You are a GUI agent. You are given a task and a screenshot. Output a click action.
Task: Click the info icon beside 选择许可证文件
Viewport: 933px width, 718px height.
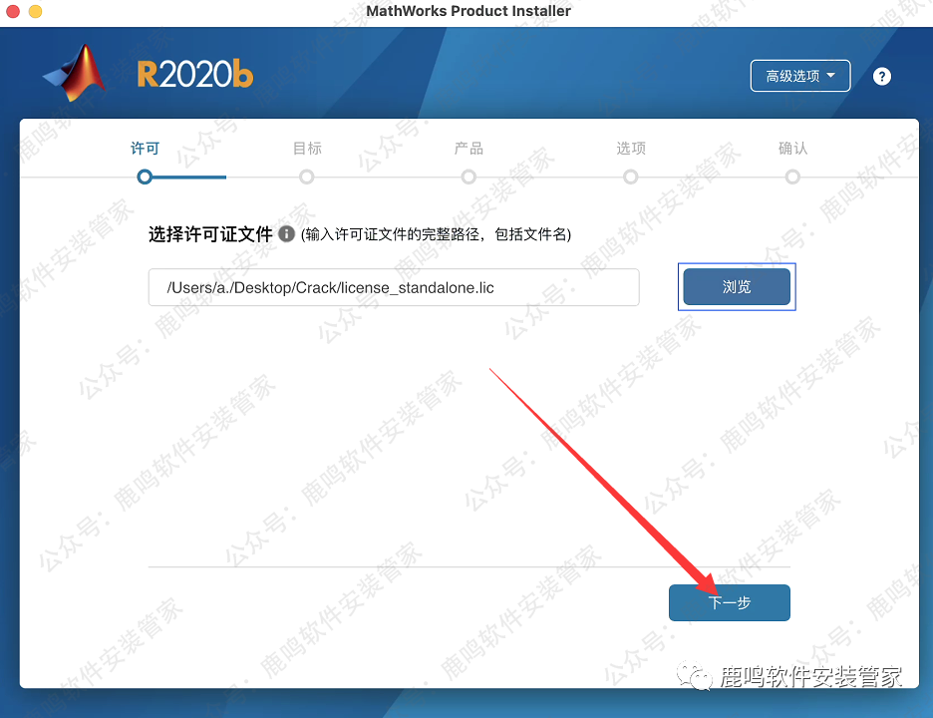coord(286,234)
